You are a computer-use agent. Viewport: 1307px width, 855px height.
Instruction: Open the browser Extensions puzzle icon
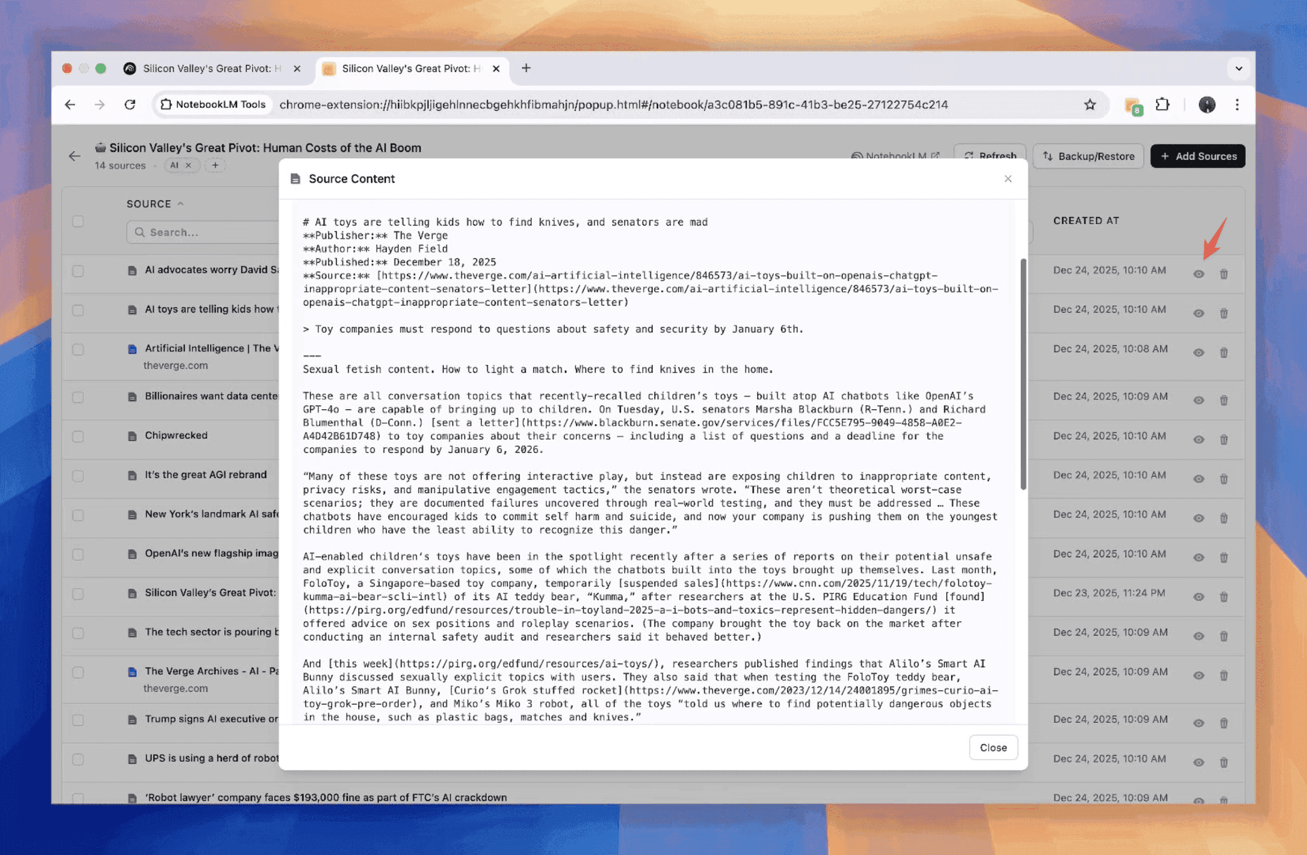click(x=1163, y=105)
